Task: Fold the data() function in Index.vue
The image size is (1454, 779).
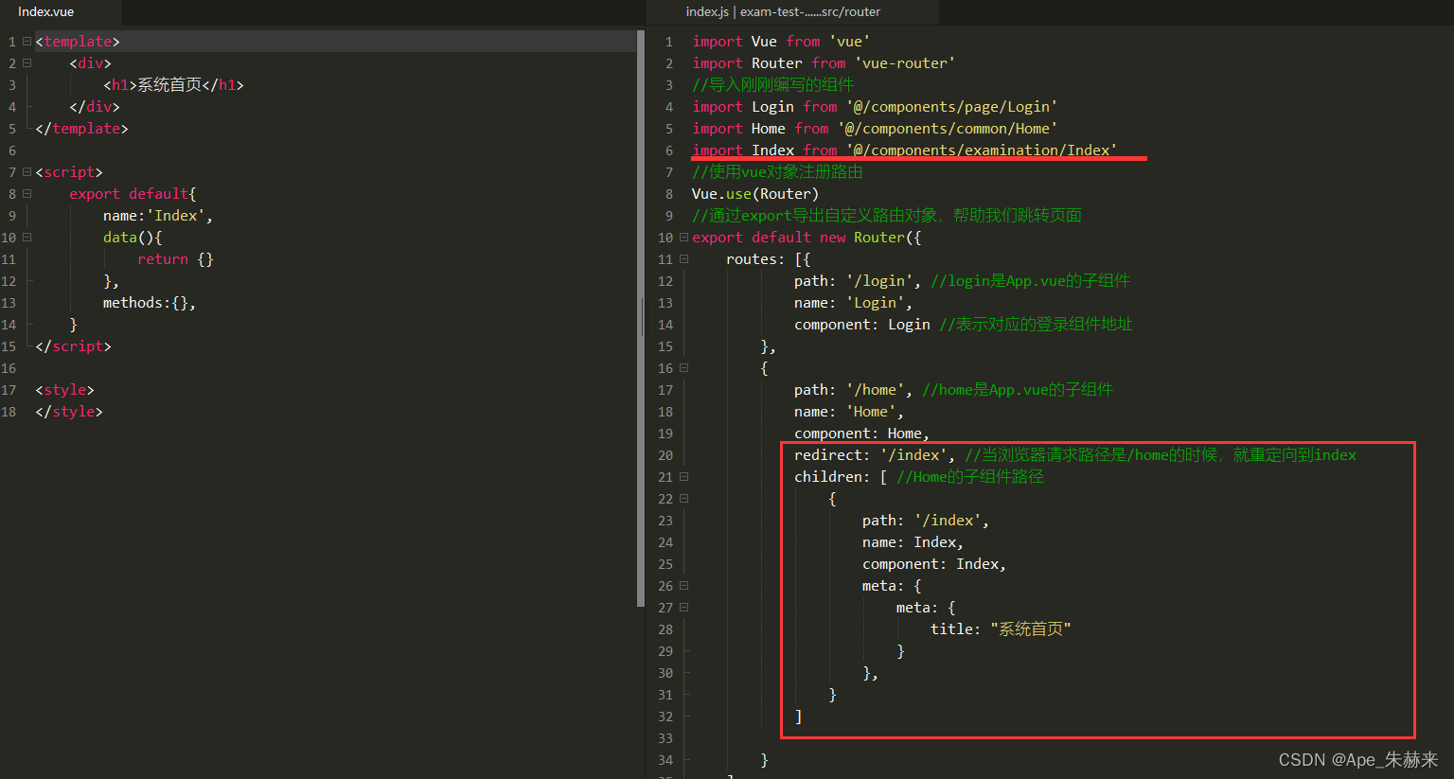Action: pos(27,238)
